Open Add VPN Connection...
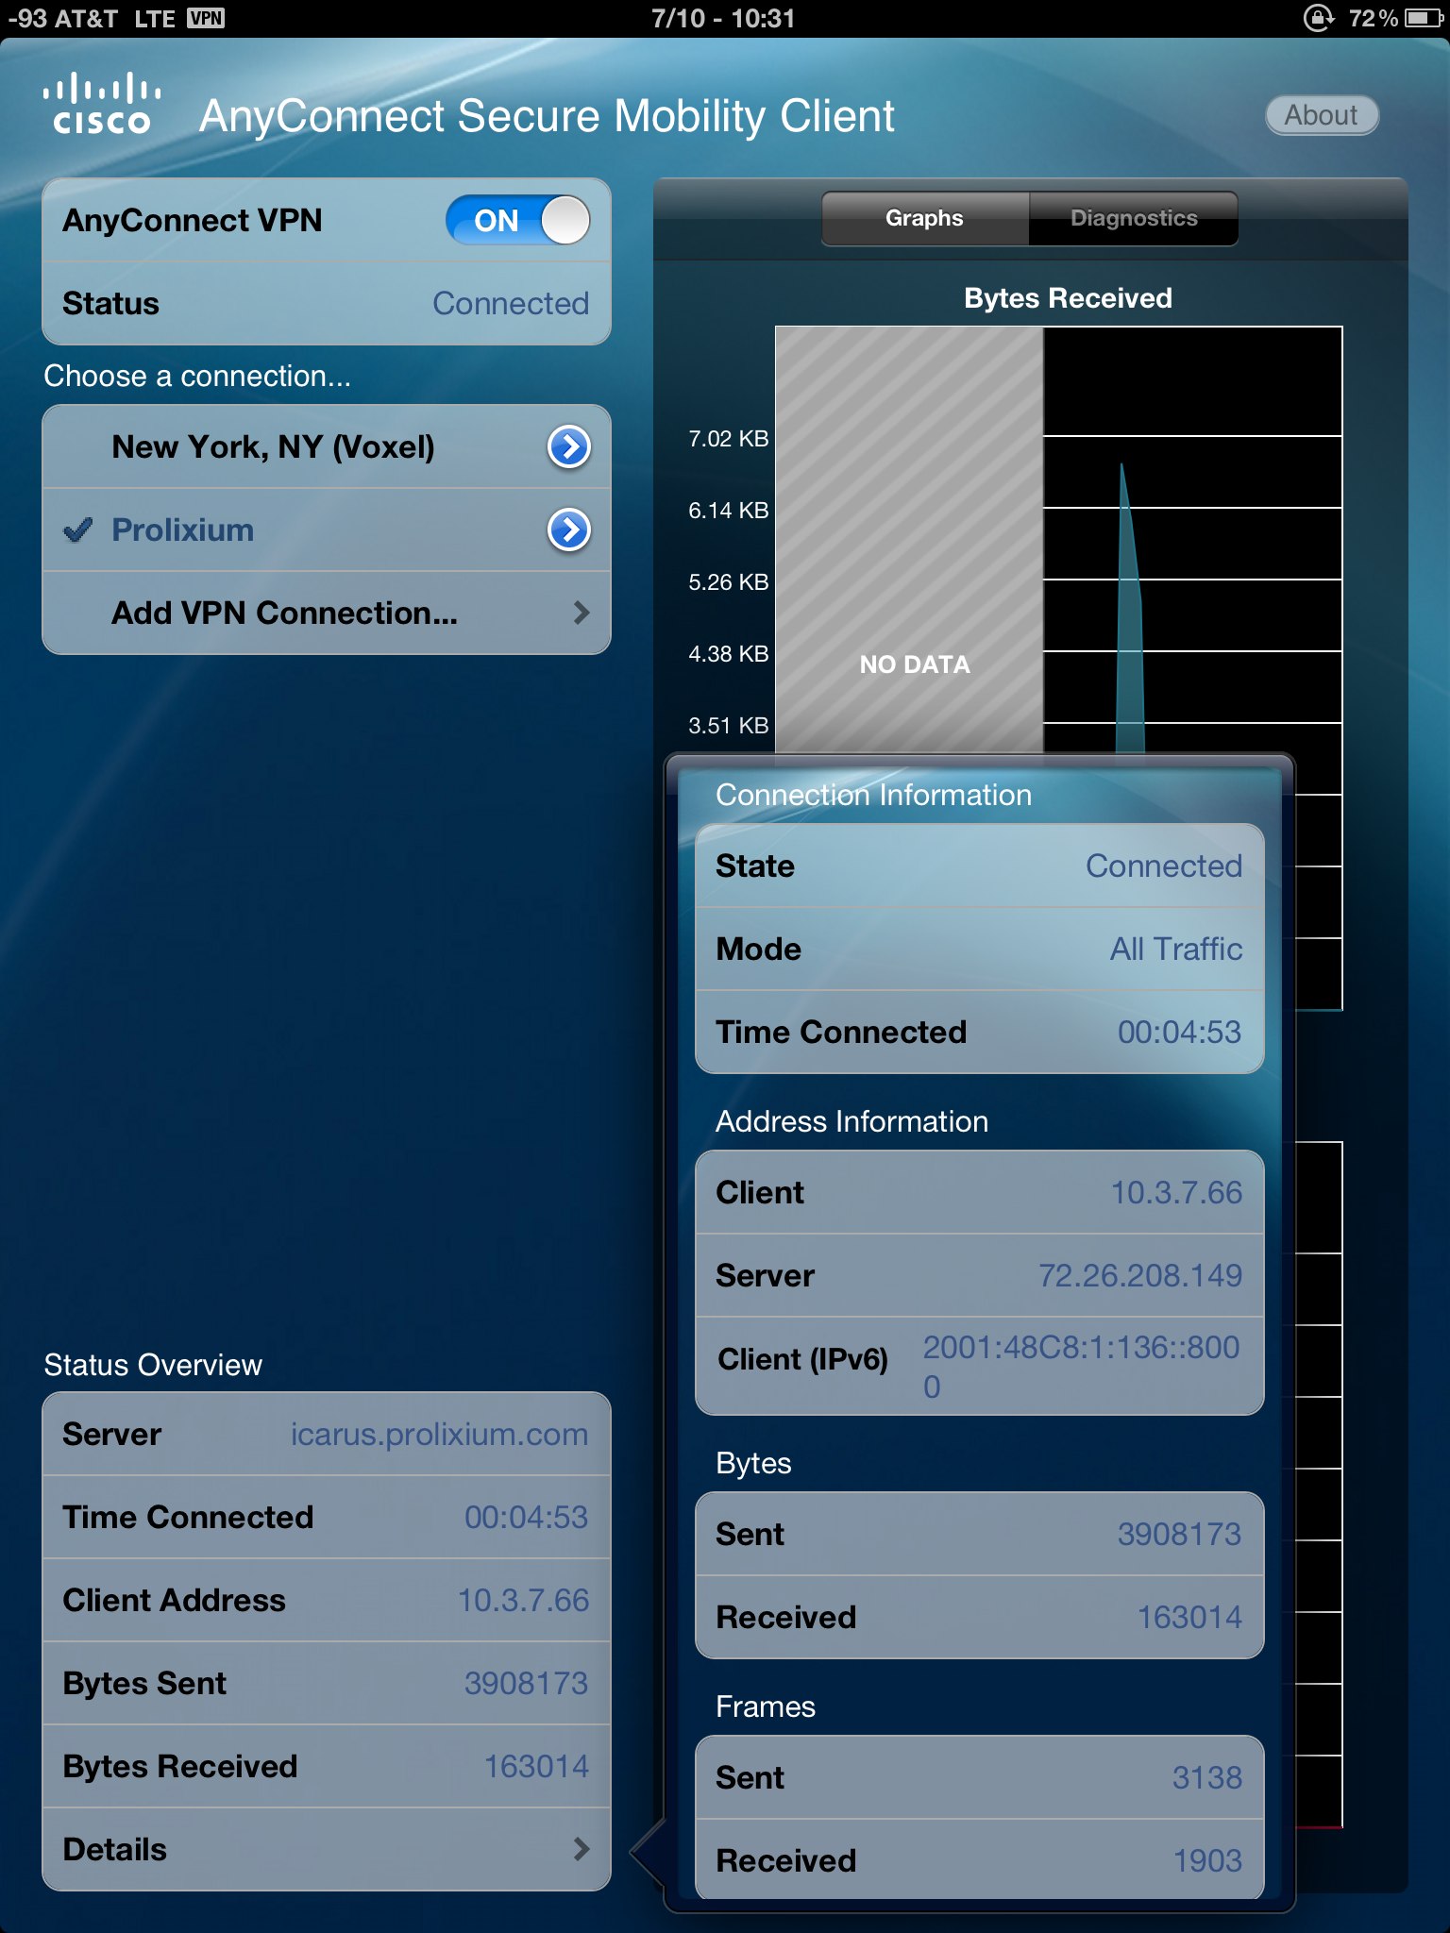The image size is (1450, 1933). coord(327,613)
